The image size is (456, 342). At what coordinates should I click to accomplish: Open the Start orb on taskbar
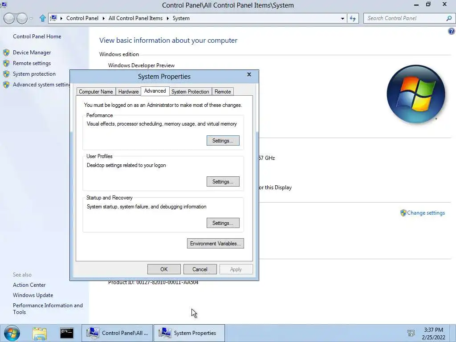[12, 333]
